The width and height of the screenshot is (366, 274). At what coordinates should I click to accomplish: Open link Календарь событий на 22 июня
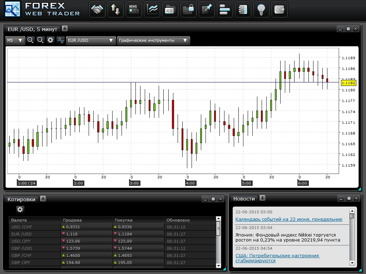(x=289, y=219)
